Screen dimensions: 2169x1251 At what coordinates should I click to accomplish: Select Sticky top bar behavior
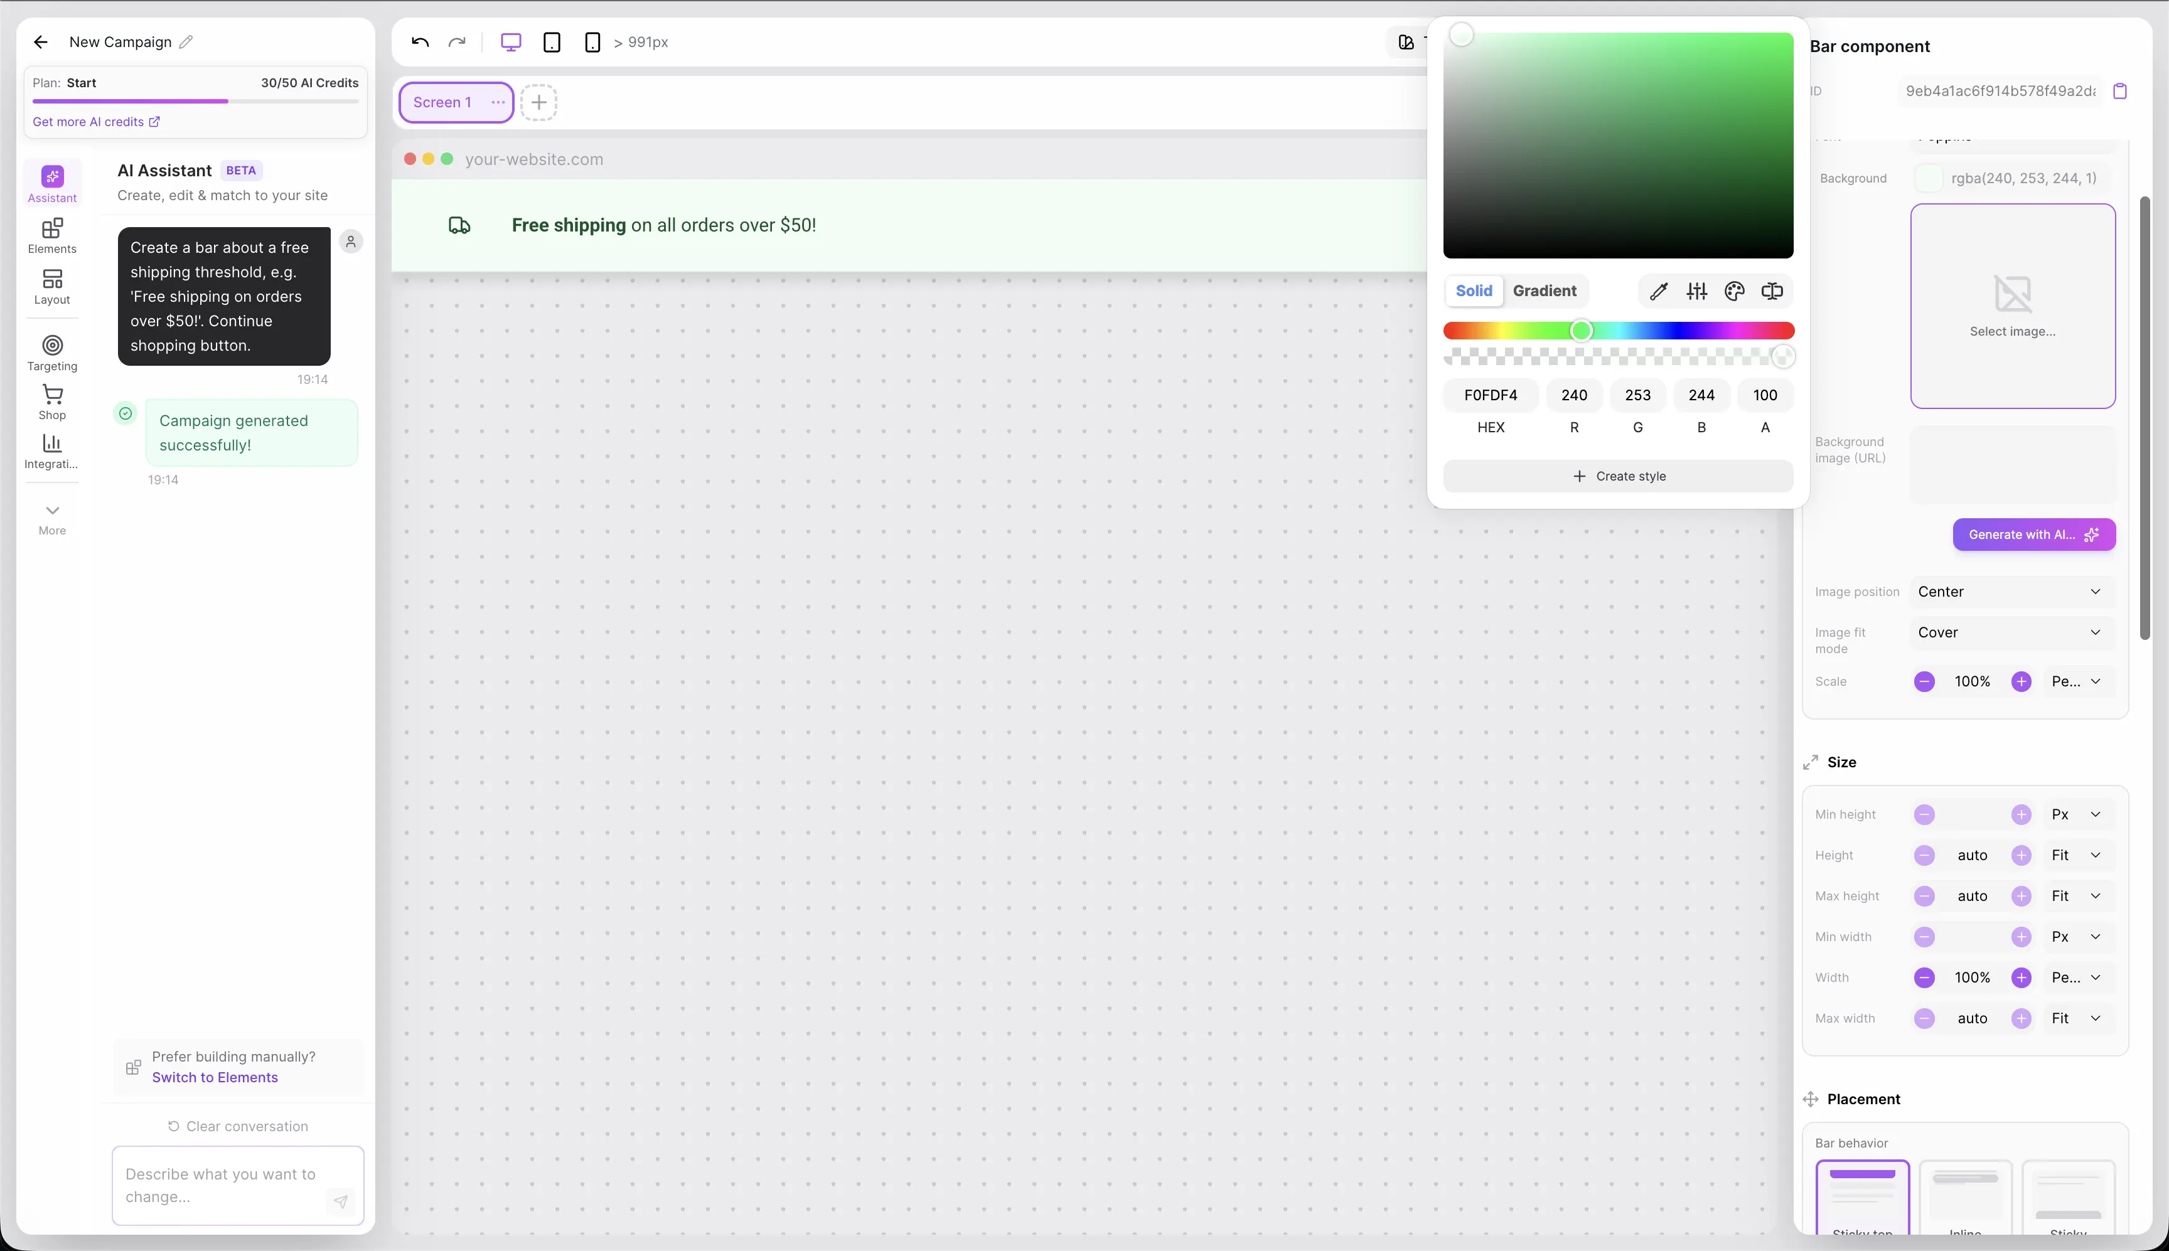[1862, 1196]
